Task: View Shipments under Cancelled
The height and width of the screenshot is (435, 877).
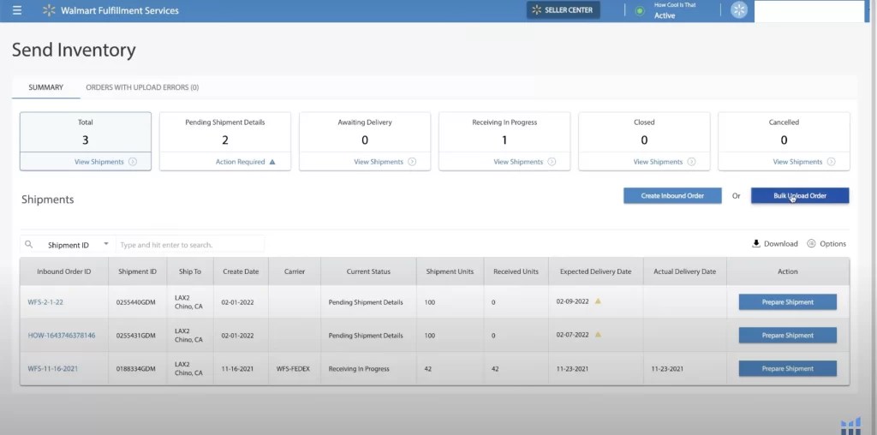Action: tap(797, 162)
